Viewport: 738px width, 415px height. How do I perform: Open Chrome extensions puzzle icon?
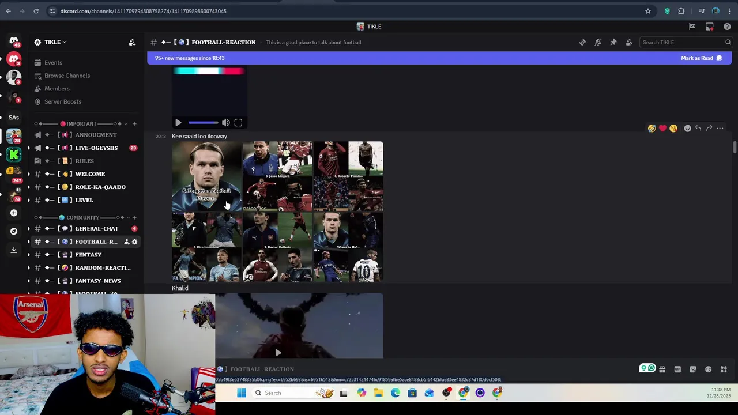[x=681, y=11]
